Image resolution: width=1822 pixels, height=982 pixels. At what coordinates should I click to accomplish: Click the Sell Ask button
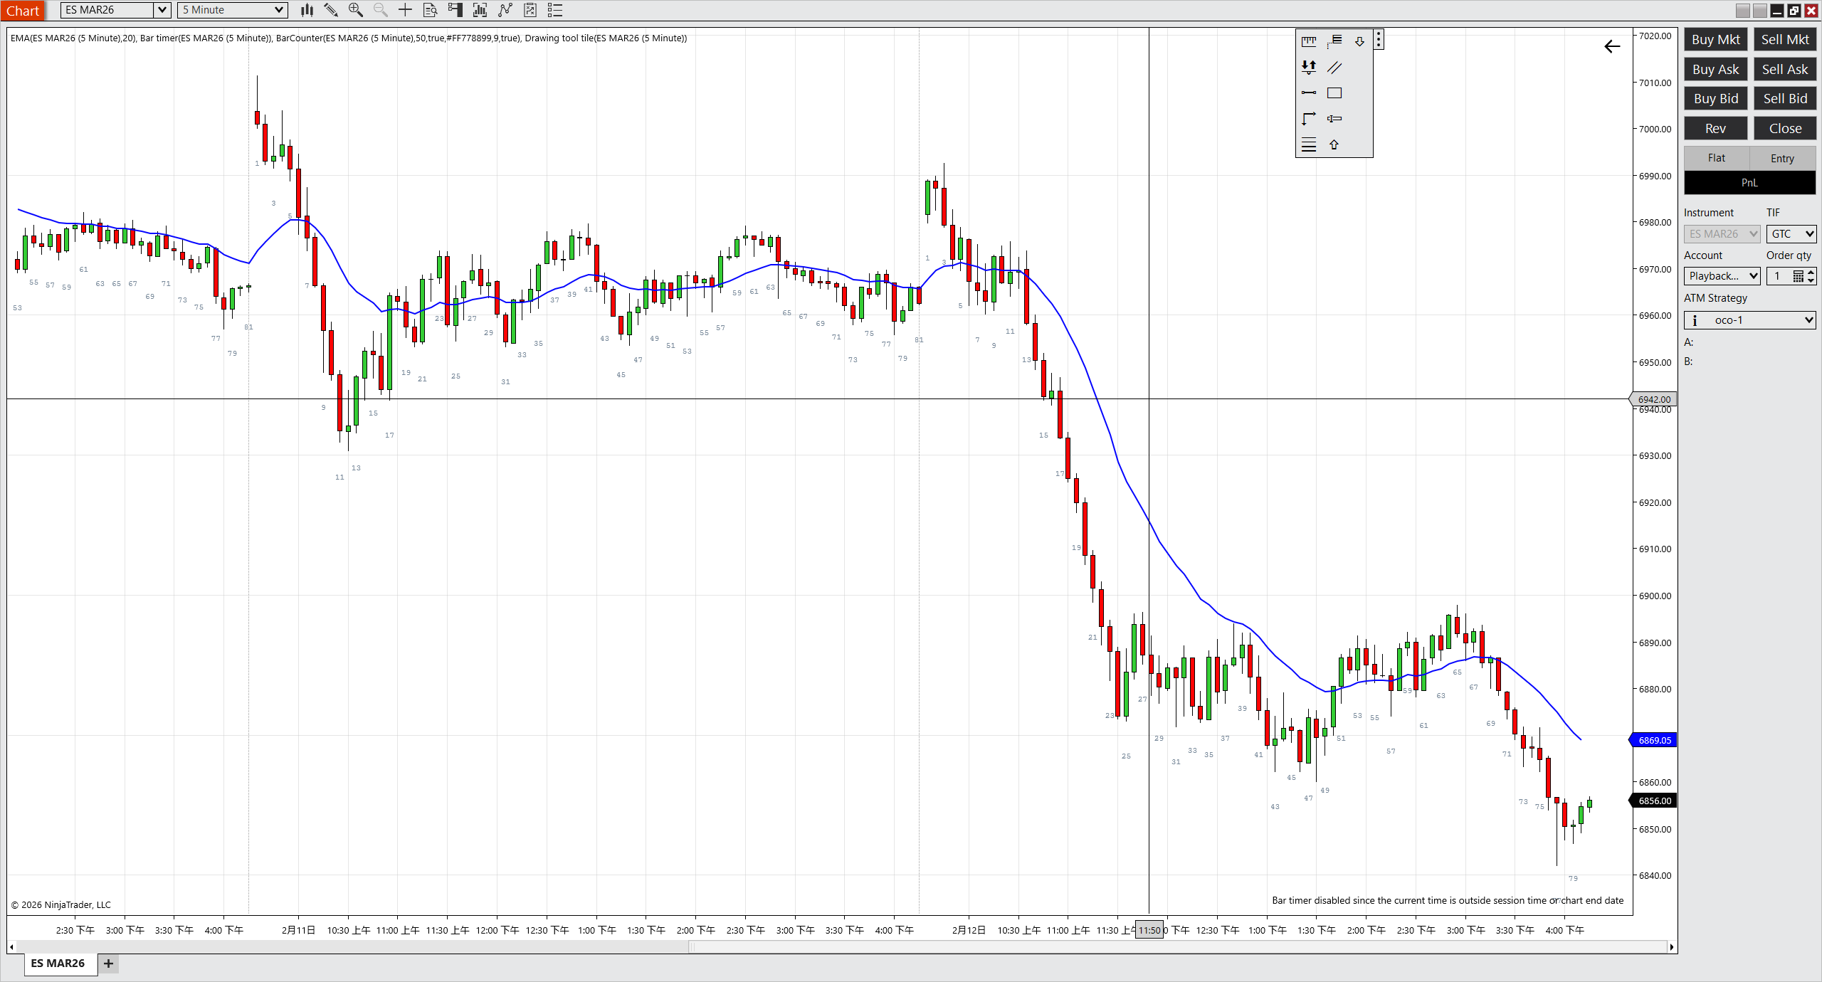1784,69
